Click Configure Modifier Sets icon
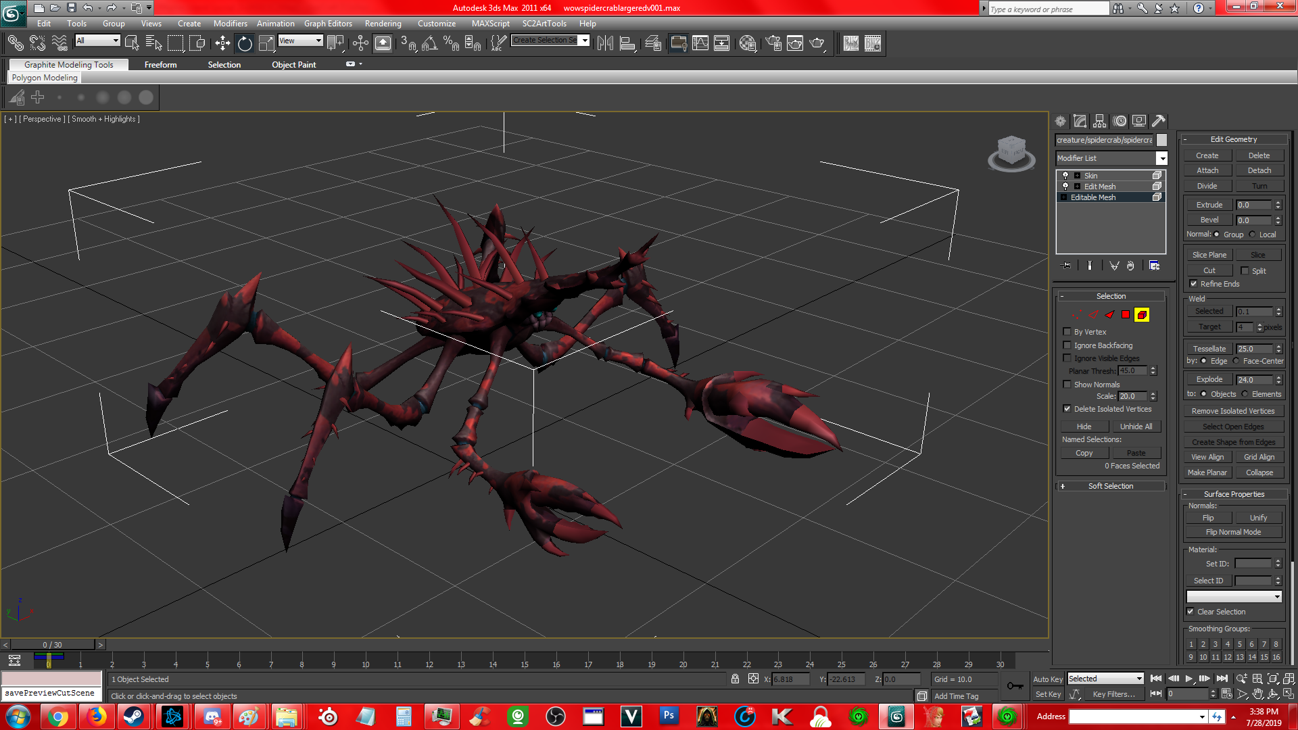 [1154, 266]
